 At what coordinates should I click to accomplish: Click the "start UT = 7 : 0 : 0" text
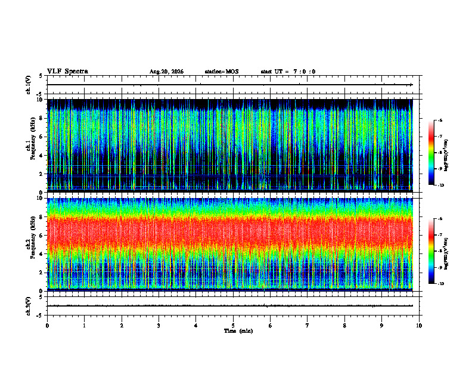[288, 72]
